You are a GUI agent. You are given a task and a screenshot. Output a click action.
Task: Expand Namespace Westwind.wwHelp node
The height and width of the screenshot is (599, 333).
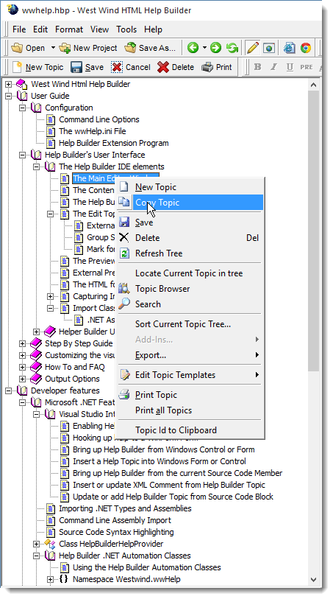[50, 580]
